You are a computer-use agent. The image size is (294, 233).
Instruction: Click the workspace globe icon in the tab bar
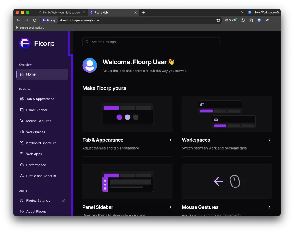tap(250, 12)
